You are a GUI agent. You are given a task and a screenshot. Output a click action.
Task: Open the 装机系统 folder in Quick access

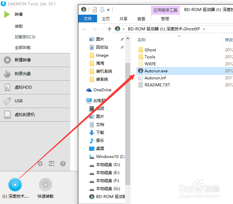[x=101, y=71]
